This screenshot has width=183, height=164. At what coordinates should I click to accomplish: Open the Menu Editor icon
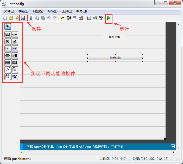[69, 18]
